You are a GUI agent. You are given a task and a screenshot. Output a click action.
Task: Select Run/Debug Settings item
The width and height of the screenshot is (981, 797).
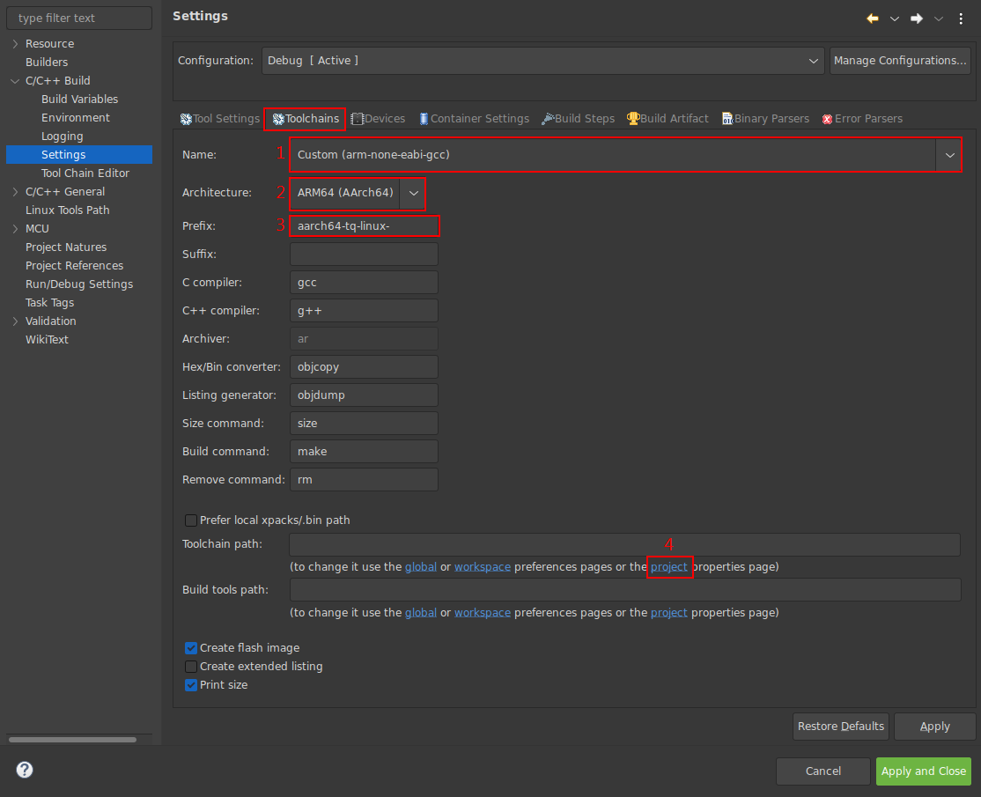(79, 284)
